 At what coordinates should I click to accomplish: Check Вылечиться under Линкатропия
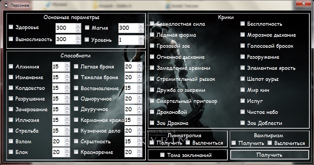188,143
